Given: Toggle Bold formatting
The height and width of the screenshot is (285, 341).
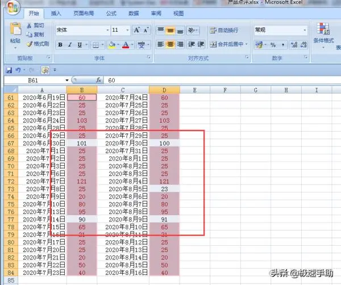Looking at the screenshot, I should (60, 45).
